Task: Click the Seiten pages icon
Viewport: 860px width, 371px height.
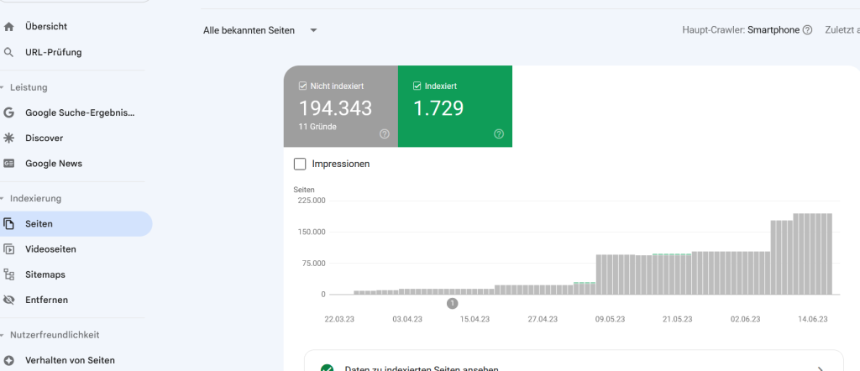Action: (x=8, y=223)
